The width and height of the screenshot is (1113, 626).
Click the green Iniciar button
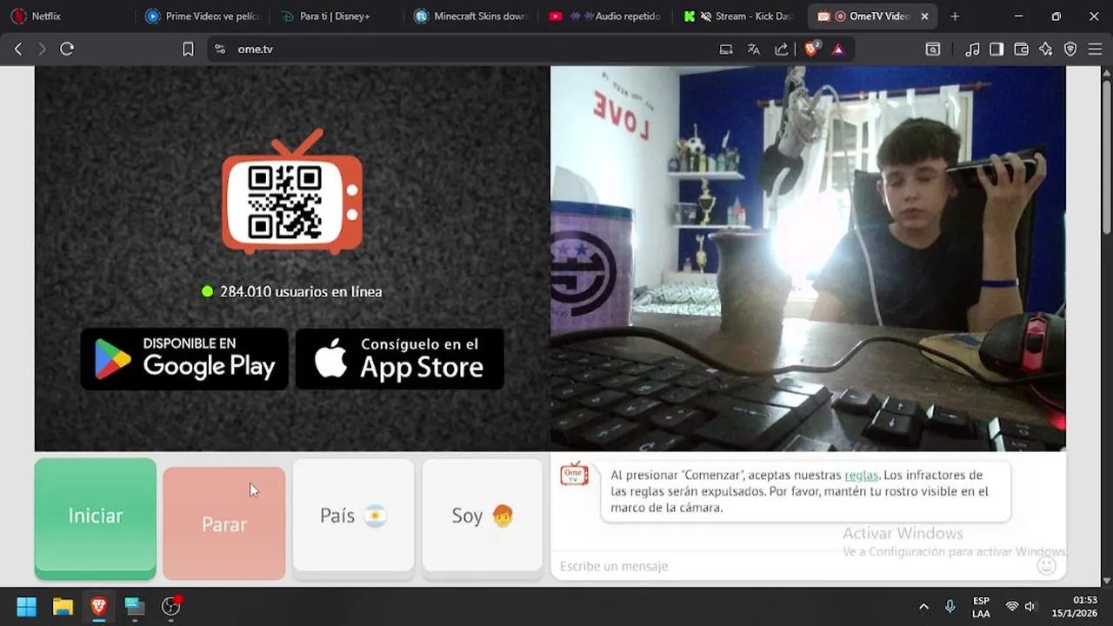[x=96, y=518]
